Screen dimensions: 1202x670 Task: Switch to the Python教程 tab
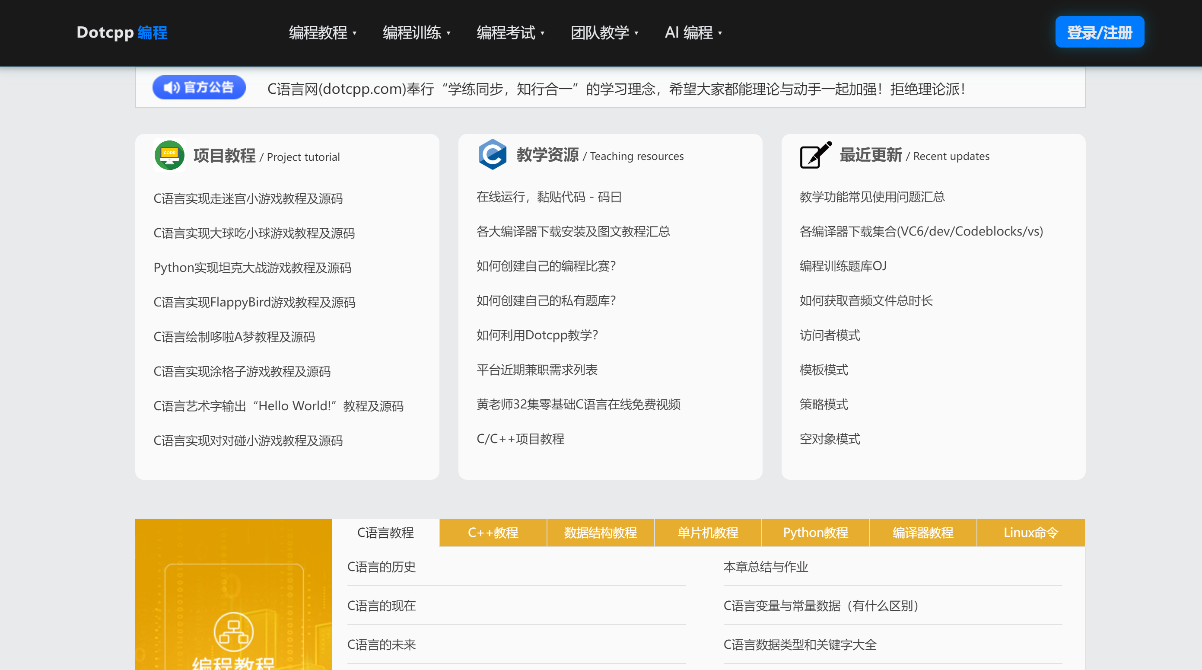pos(816,533)
